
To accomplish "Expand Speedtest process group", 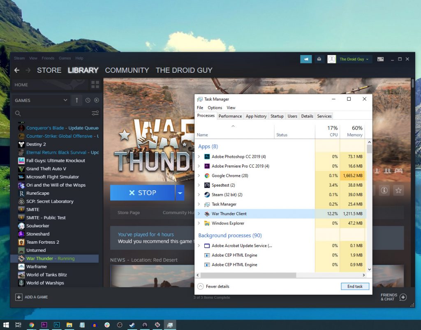I will (199, 185).
